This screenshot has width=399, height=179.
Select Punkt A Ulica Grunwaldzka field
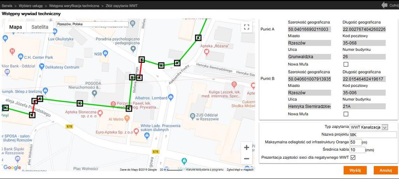pos(309,57)
